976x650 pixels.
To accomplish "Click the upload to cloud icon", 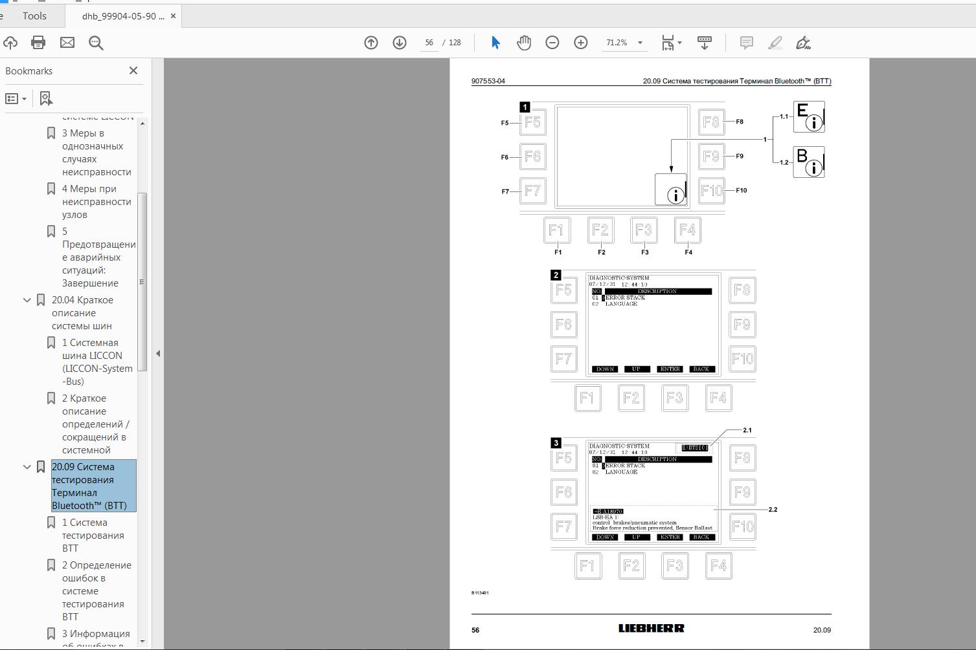I will [x=10, y=43].
